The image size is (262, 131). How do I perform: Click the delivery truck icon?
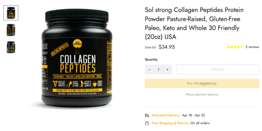147,115
